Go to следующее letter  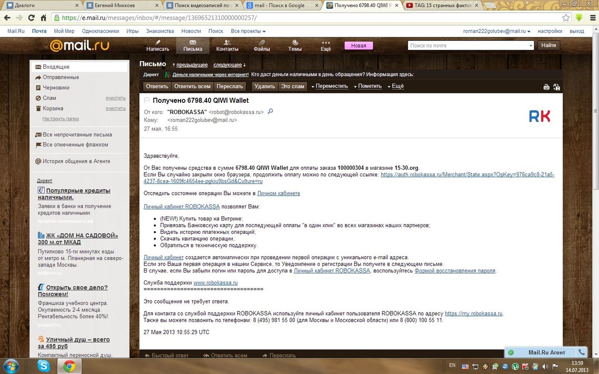[x=227, y=65]
